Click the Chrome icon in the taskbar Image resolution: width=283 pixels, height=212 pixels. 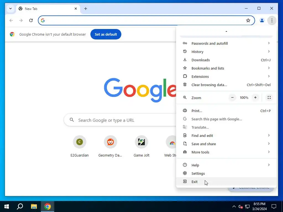click(x=48, y=206)
